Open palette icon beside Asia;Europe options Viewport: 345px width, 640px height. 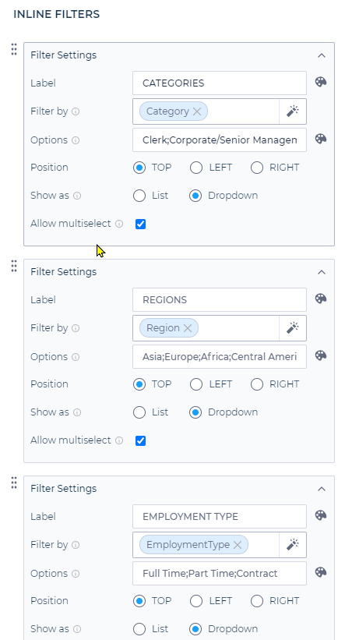pos(321,355)
